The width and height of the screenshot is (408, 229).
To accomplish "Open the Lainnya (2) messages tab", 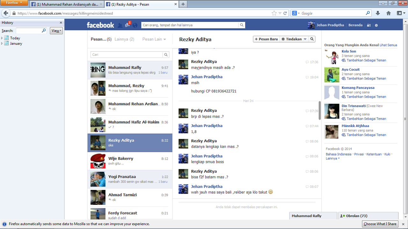I will point(124,39).
